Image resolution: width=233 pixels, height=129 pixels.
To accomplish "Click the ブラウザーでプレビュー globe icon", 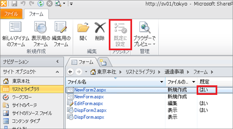I will pyautogui.click(x=145, y=28).
